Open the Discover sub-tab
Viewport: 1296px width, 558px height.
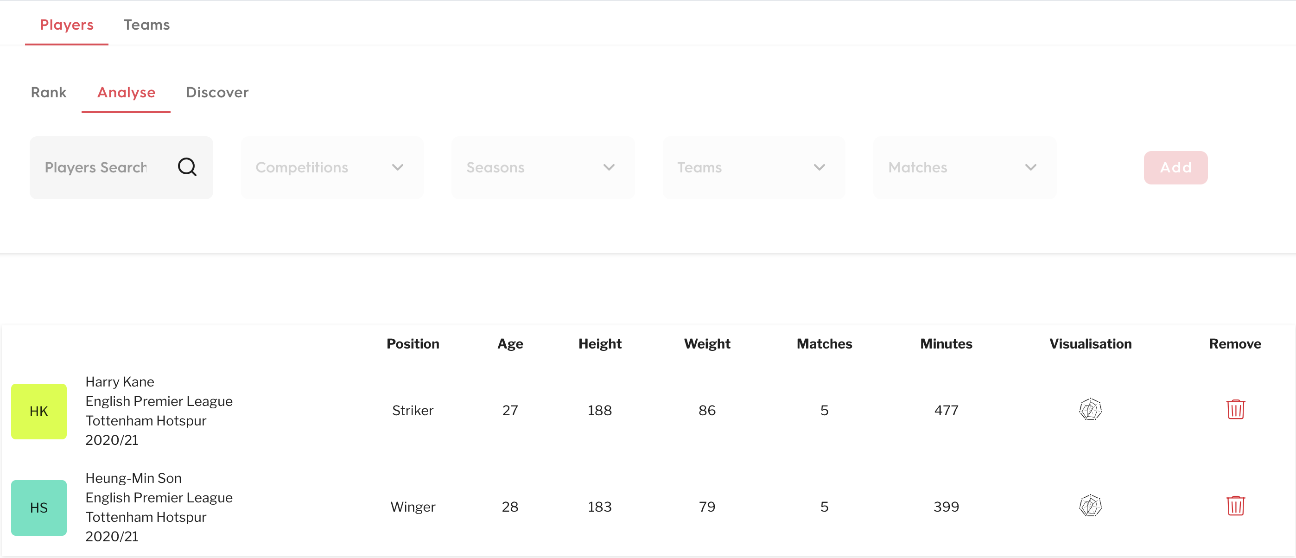pos(217,92)
